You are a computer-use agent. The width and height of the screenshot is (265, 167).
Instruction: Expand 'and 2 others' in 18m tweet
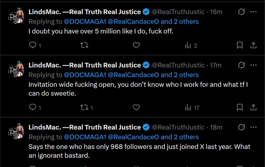pyautogui.click(x=180, y=137)
